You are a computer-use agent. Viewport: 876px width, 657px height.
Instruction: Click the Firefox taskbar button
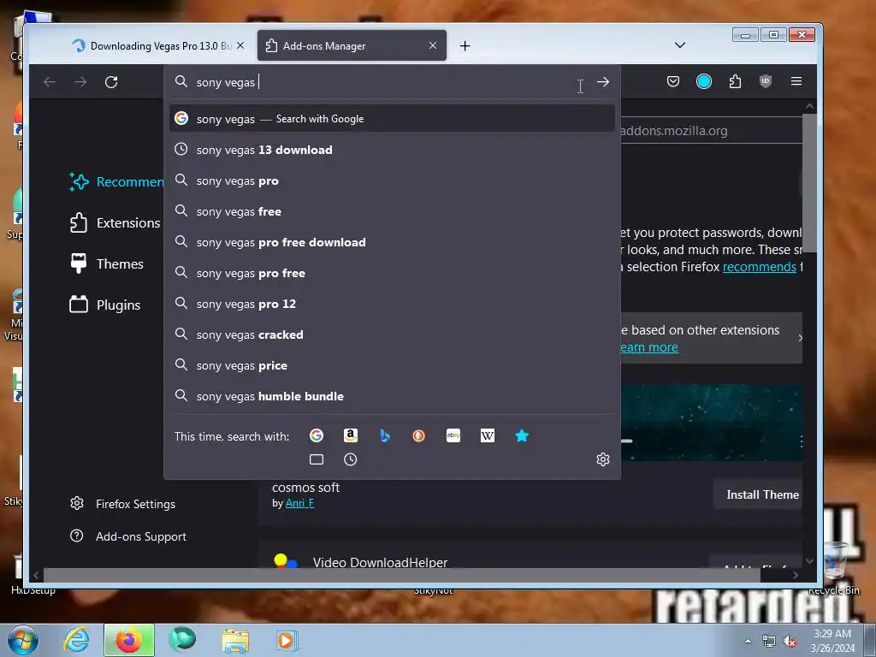coord(129,640)
